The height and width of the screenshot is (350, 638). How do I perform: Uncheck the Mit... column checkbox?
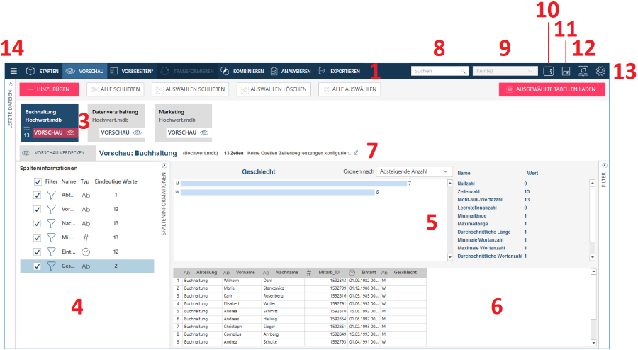(38, 237)
